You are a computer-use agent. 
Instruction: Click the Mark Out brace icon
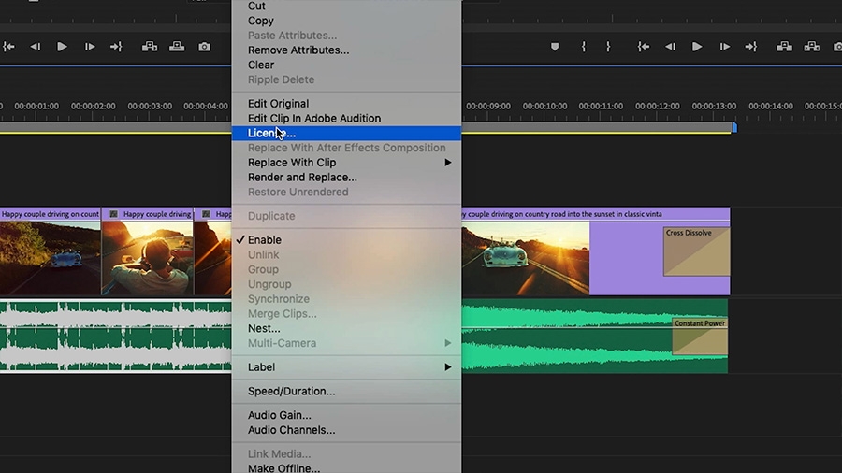pyautogui.click(x=608, y=47)
